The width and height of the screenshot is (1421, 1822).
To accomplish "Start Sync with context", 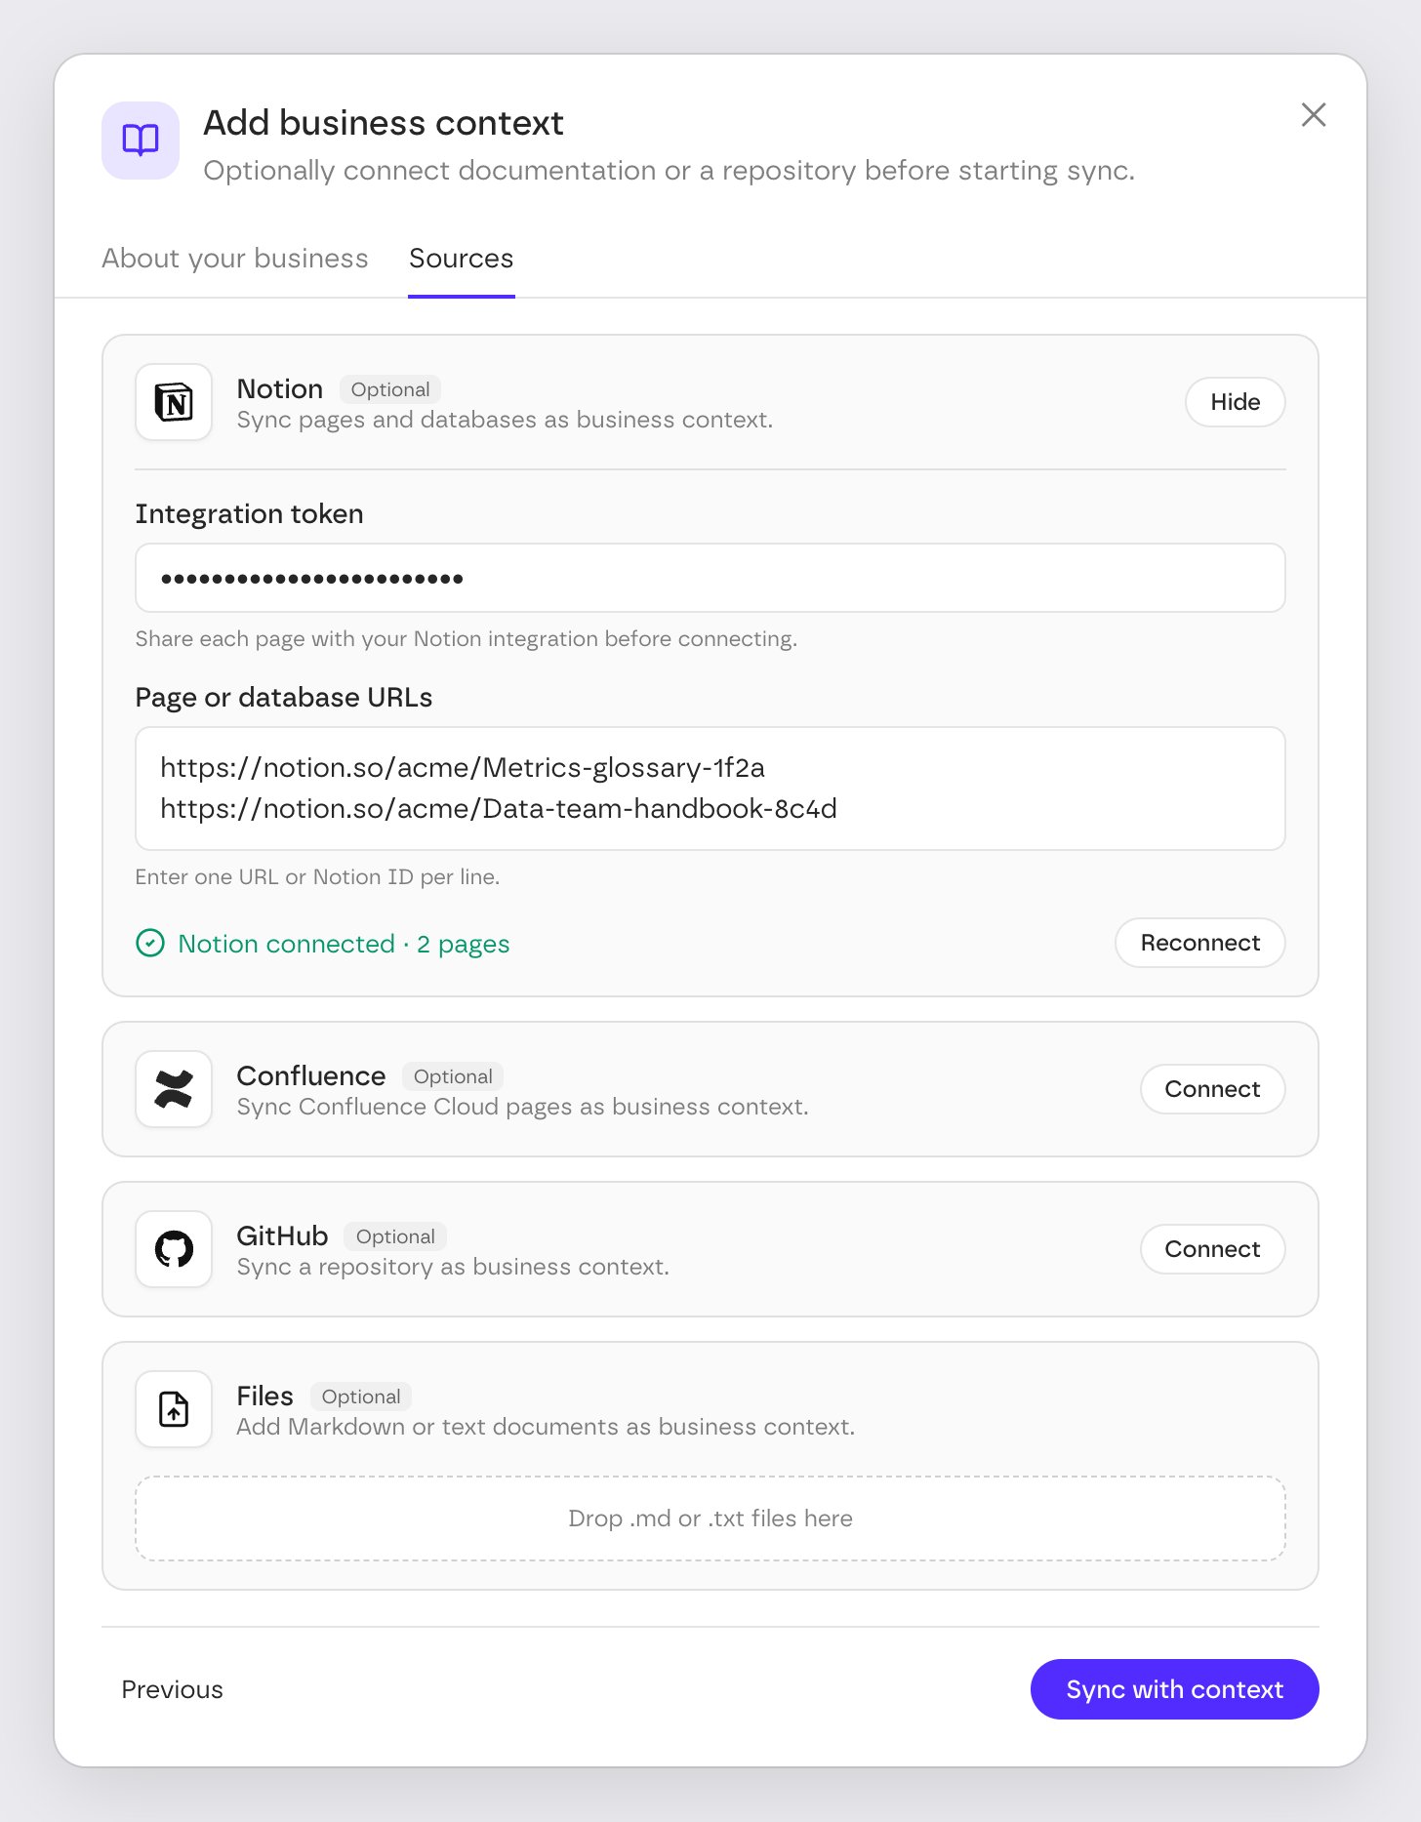I will (1174, 1689).
